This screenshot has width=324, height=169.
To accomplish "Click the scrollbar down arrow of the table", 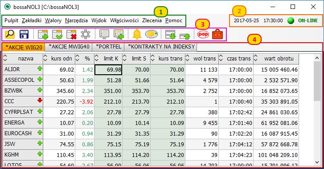I will [317, 162].
